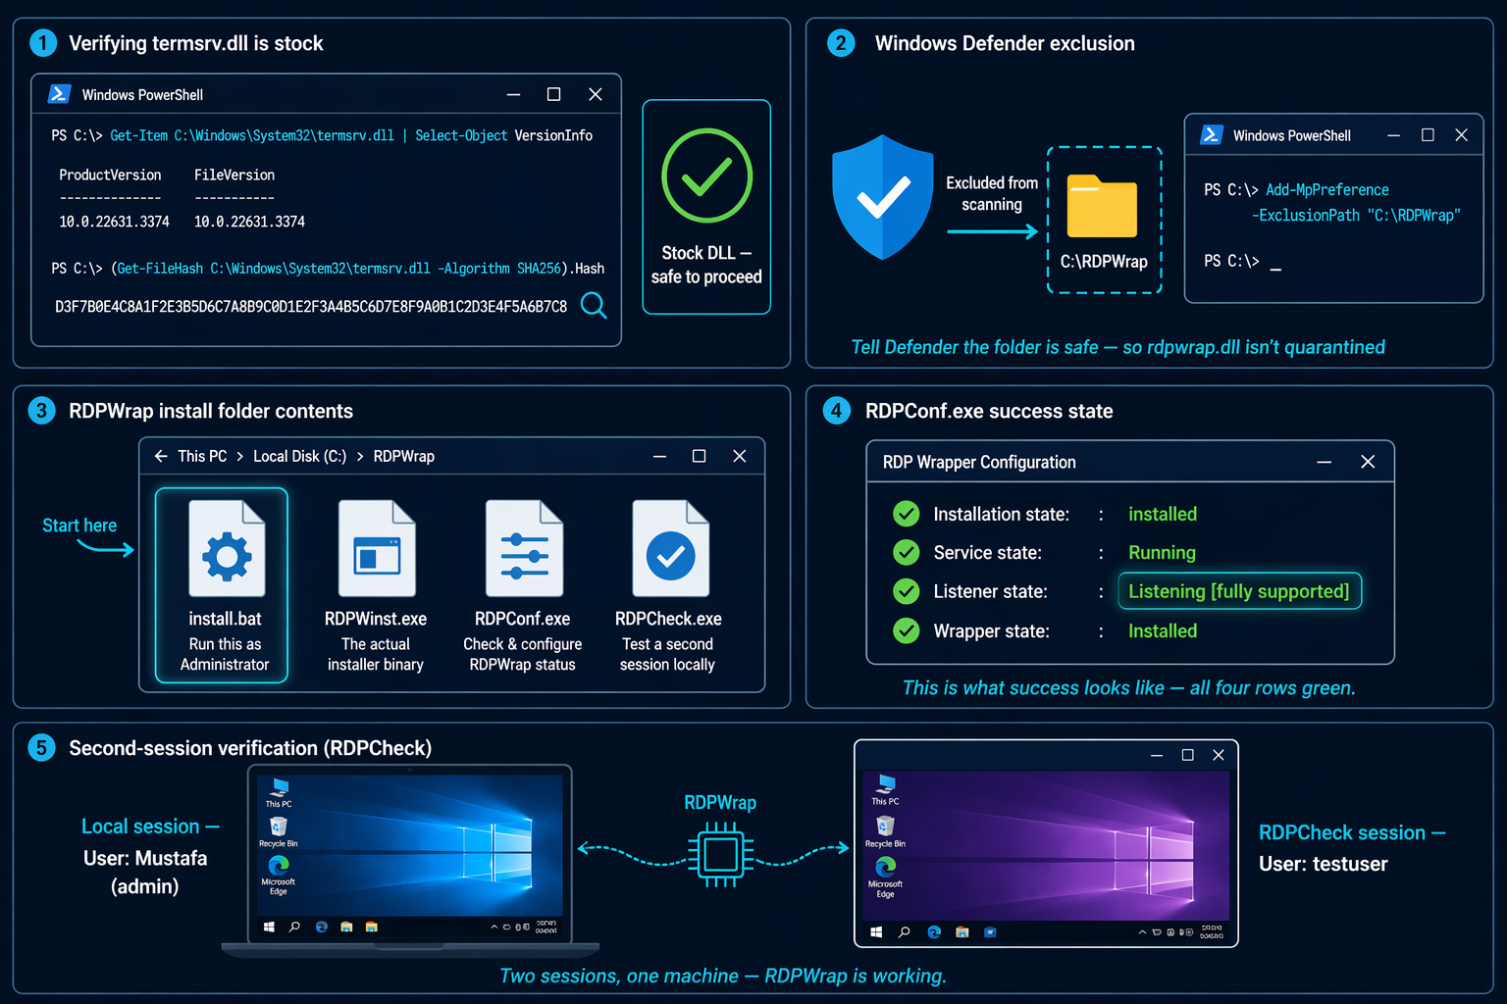Open Recycle Bin on the local session laptop desktop

(x=279, y=832)
